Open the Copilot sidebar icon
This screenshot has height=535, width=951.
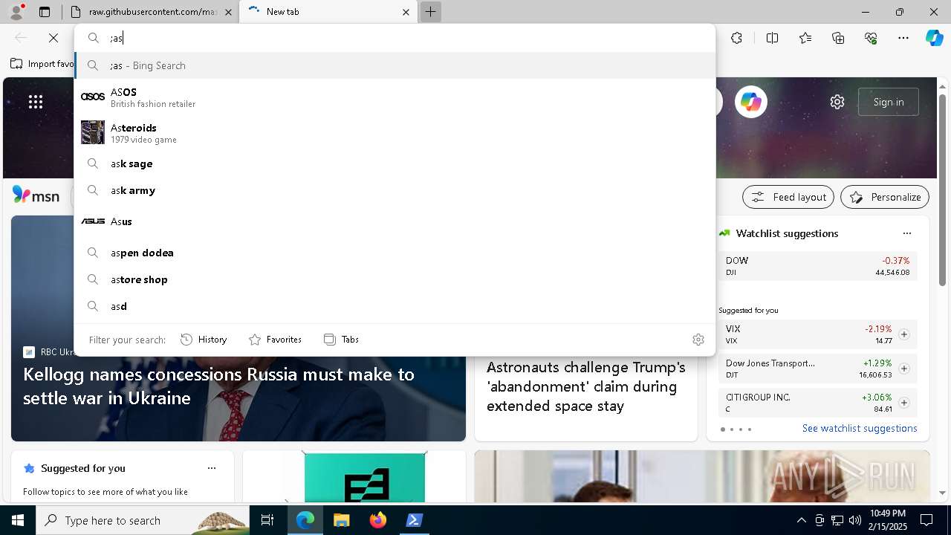point(934,38)
